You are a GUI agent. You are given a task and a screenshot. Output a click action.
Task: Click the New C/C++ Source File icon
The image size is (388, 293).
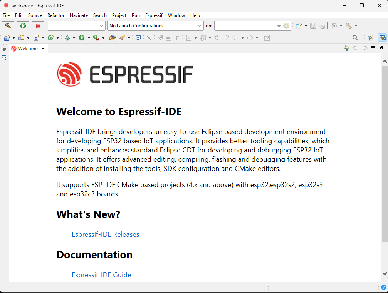coord(36,38)
